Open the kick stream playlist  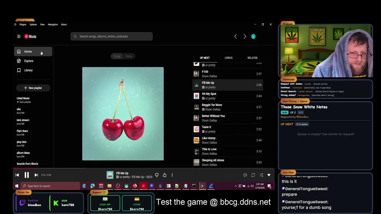coord(33,122)
